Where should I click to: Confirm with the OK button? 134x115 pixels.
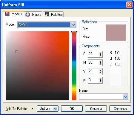pyautogui.click(x=72, y=108)
